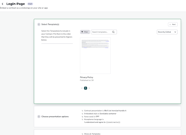Open the Filter options

coord(85,32)
